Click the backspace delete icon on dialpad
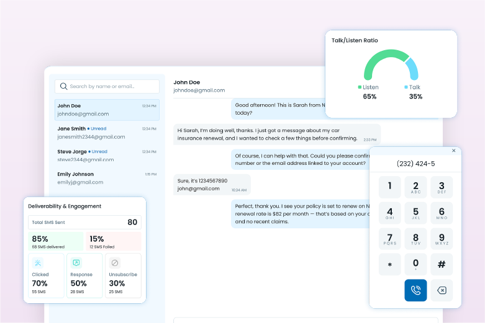The image size is (485, 323). [x=442, y=290]
